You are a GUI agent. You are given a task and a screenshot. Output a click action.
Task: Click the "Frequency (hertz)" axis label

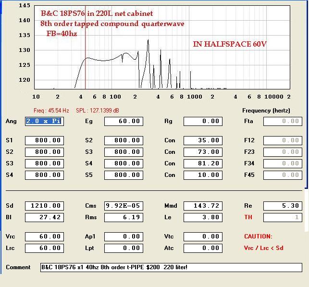coord(266,111)
